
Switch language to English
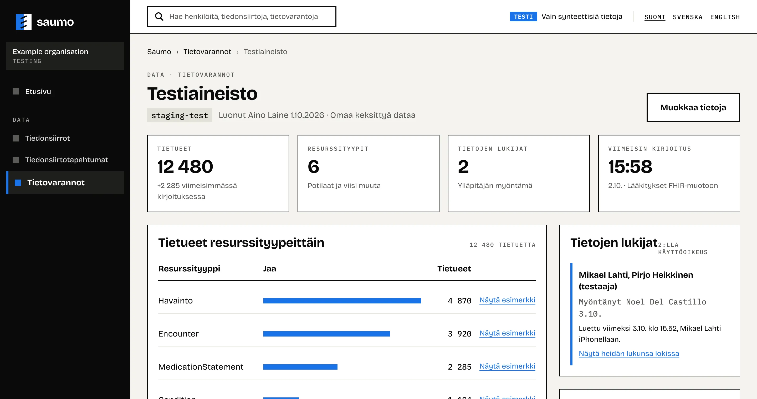pos(725,17)
